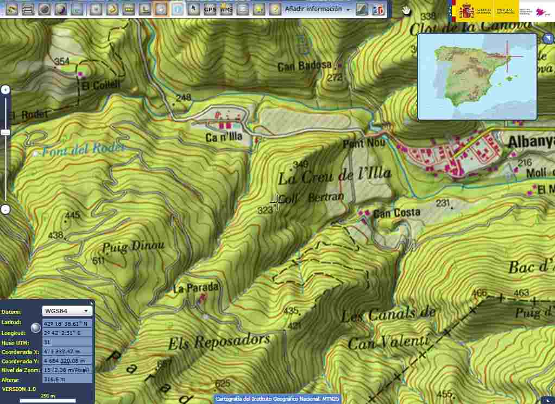
Task: Click the 'Pont Nou' map label
Action: pyautogui.click(x=364, y=144)
